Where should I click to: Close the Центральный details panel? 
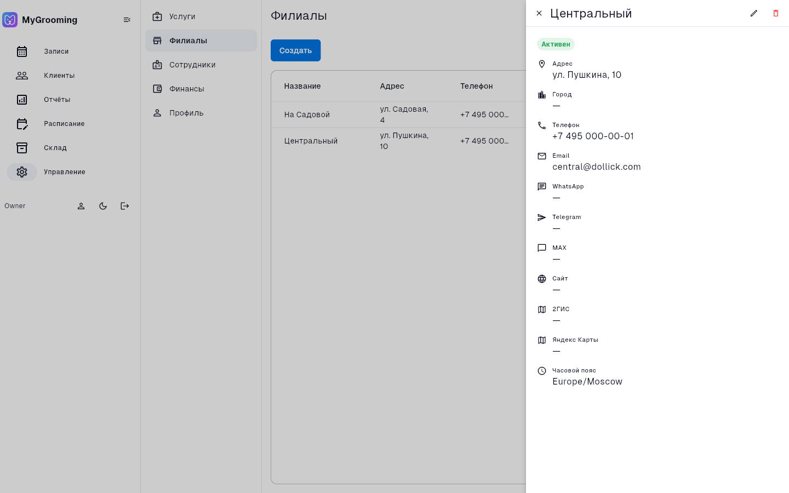click(539, 13)
